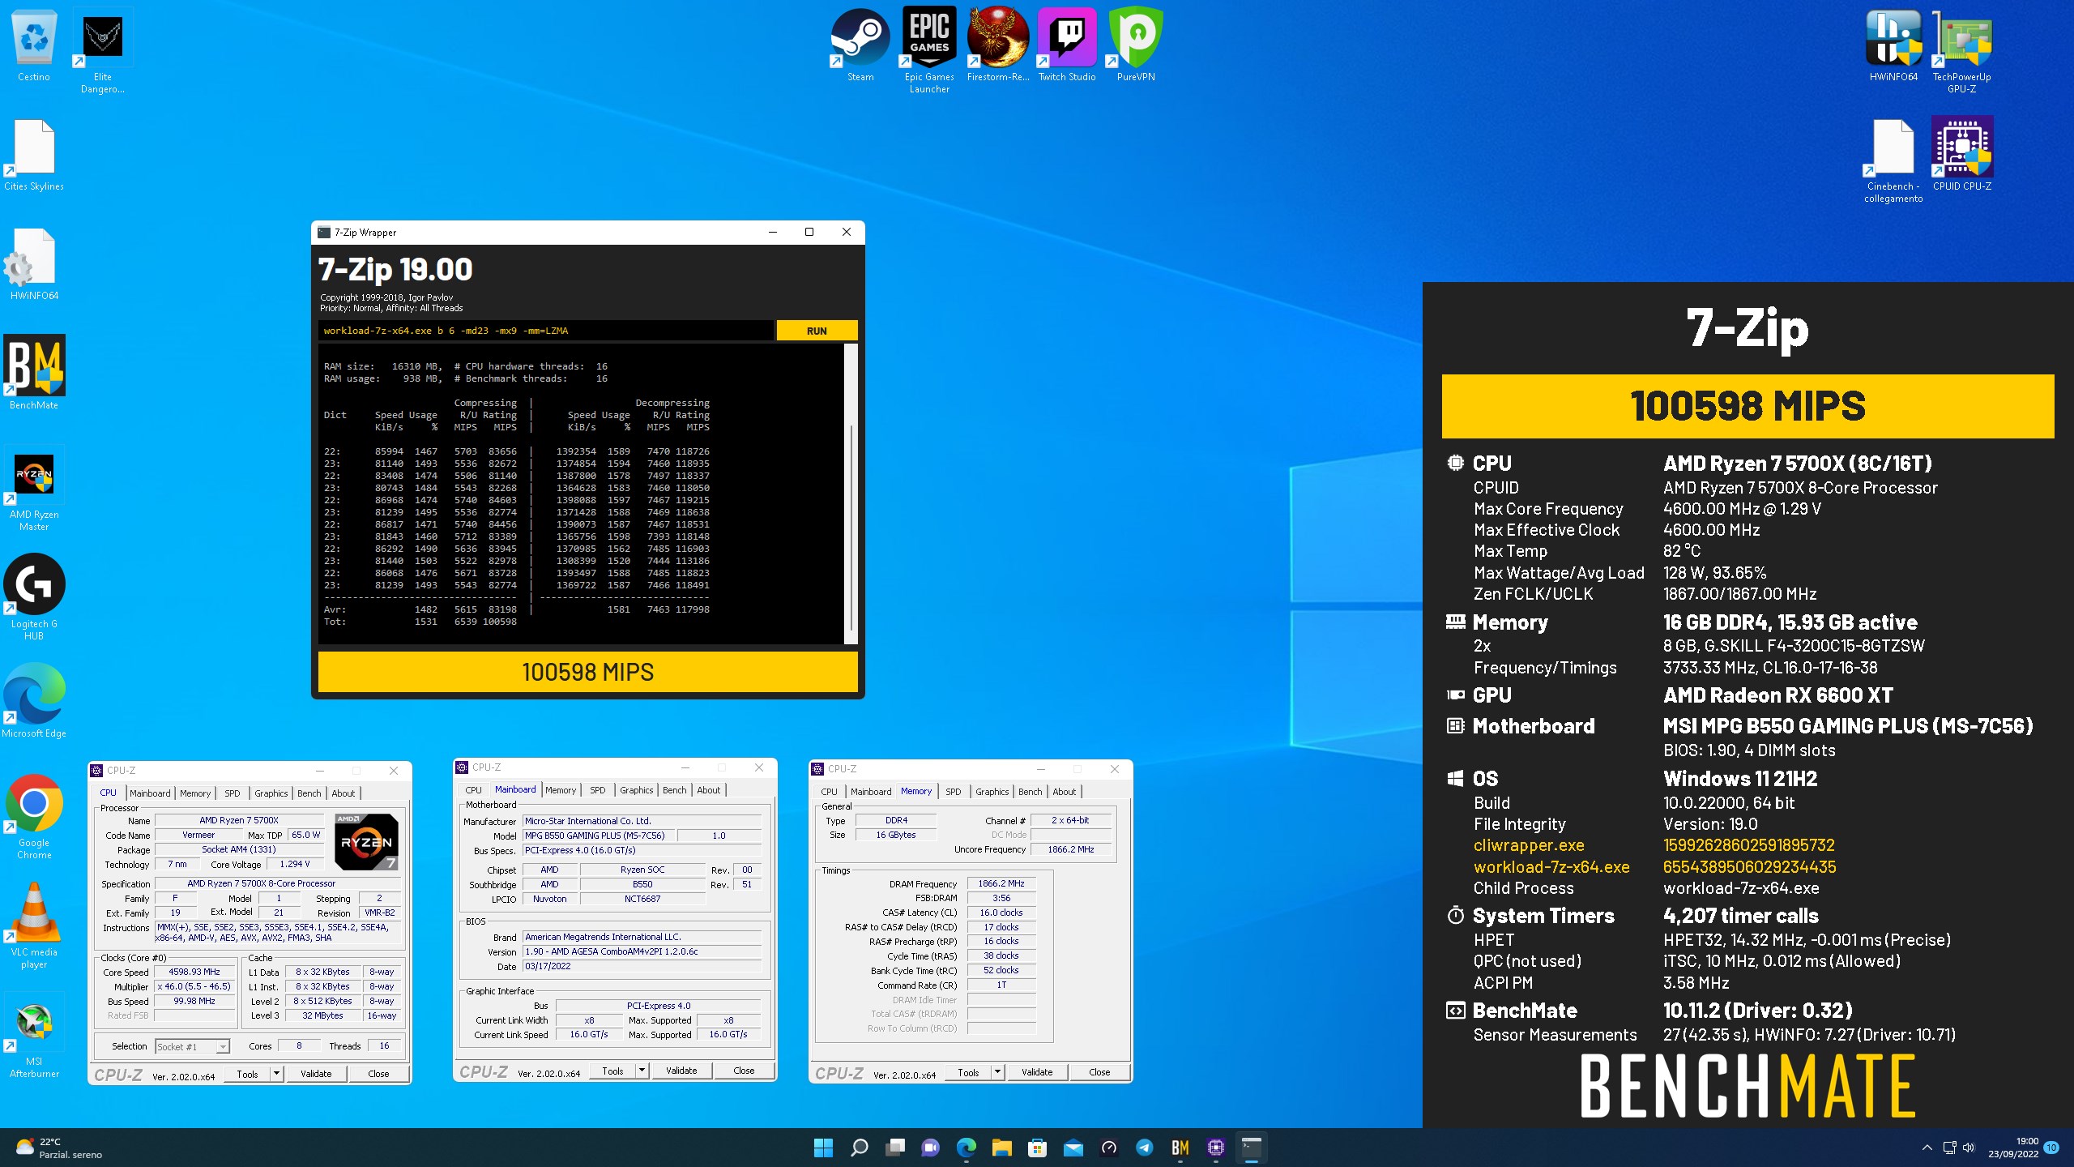The image size is (2074, 1167).
Task: Open SPD tab in middle CPU-Z window
Action: pos(598,790)
